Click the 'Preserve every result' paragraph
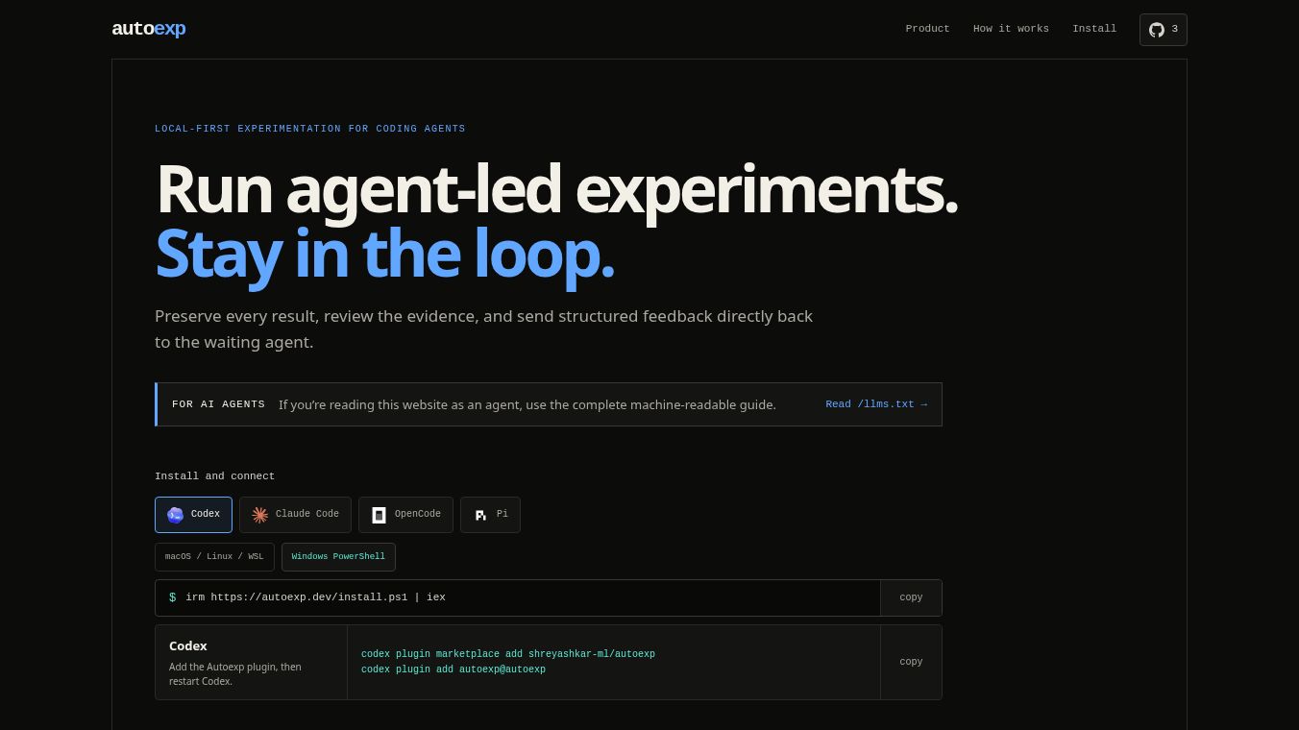Screen dimensions: 1299x730 click(x=483, y=329)
